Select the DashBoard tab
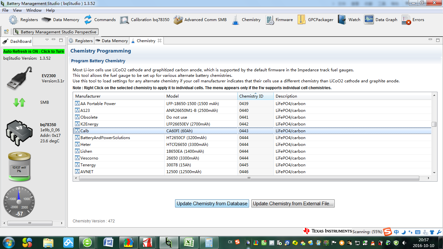This screenshot has height=249, width=443. point(17,41)
